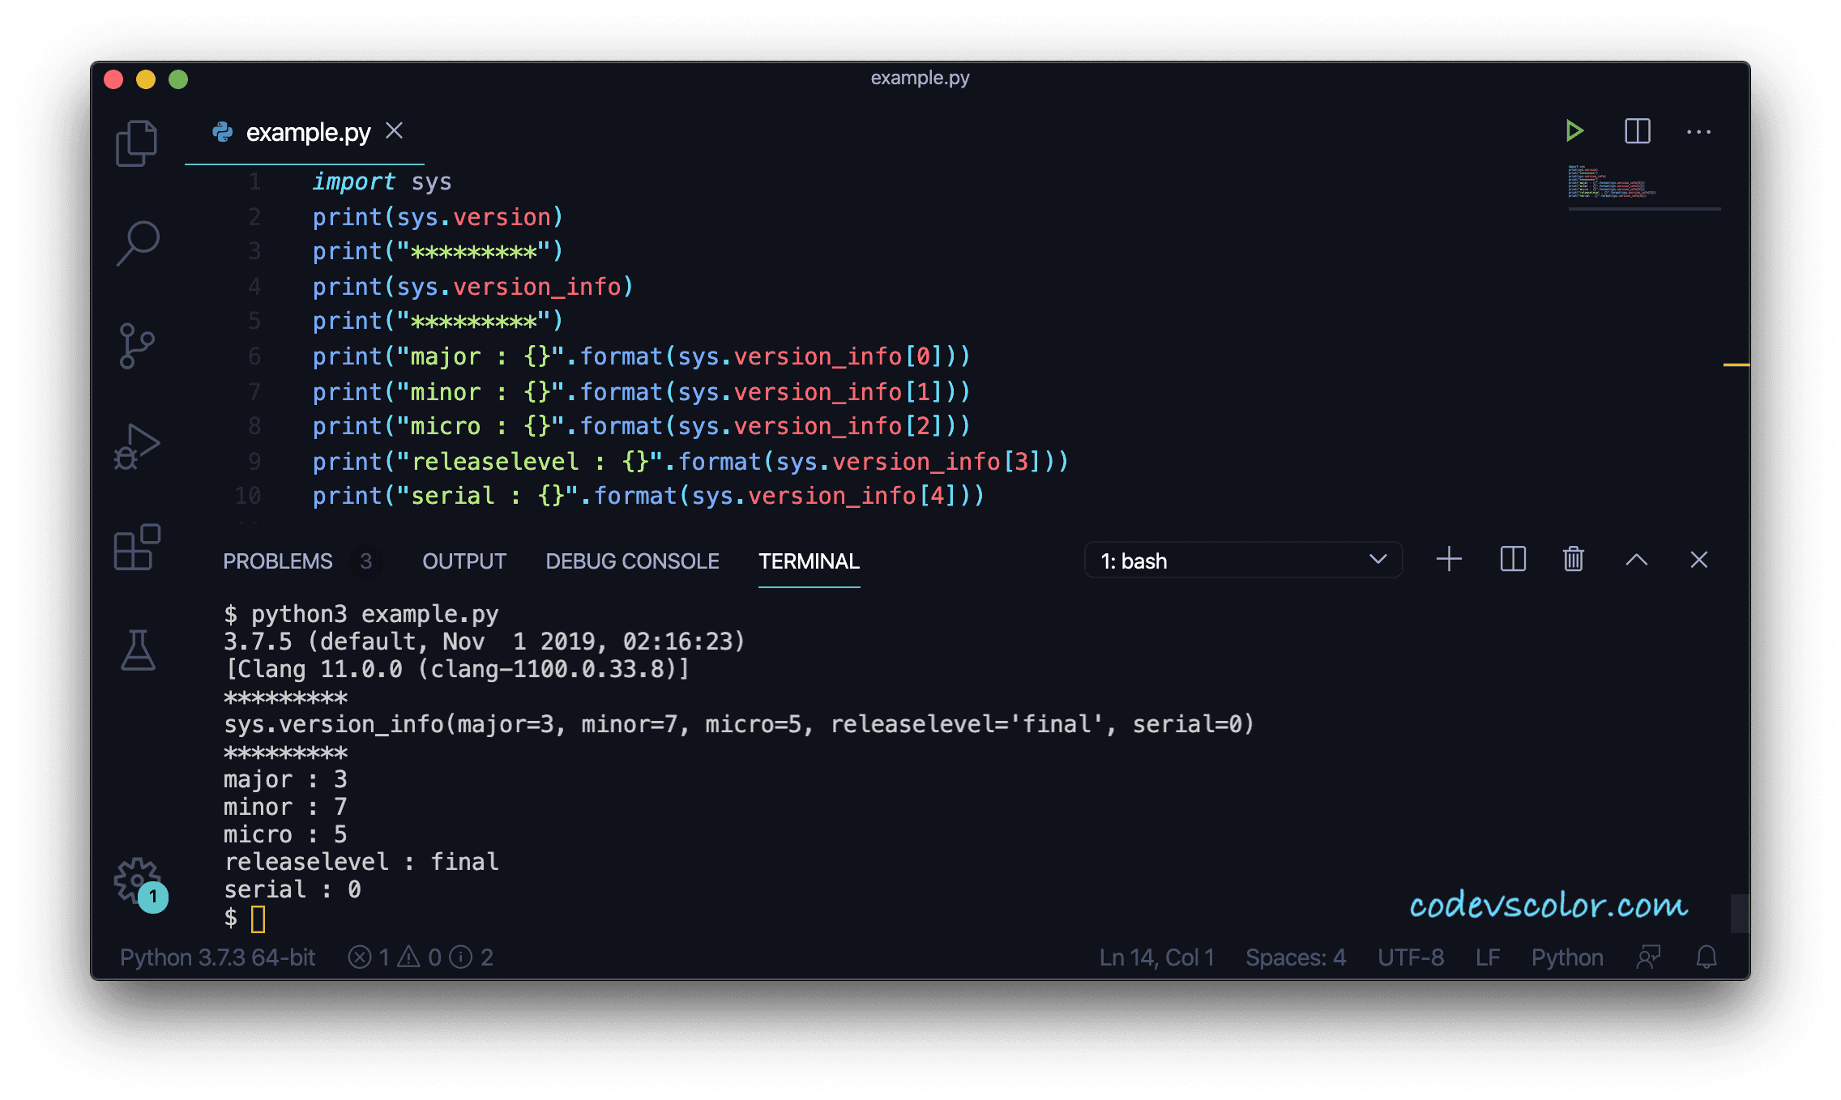The width and height of the screenshot is (1841, 1100).
Task: Switch to the DEBUG CONSOLE tab
Action: click(632, 561)
